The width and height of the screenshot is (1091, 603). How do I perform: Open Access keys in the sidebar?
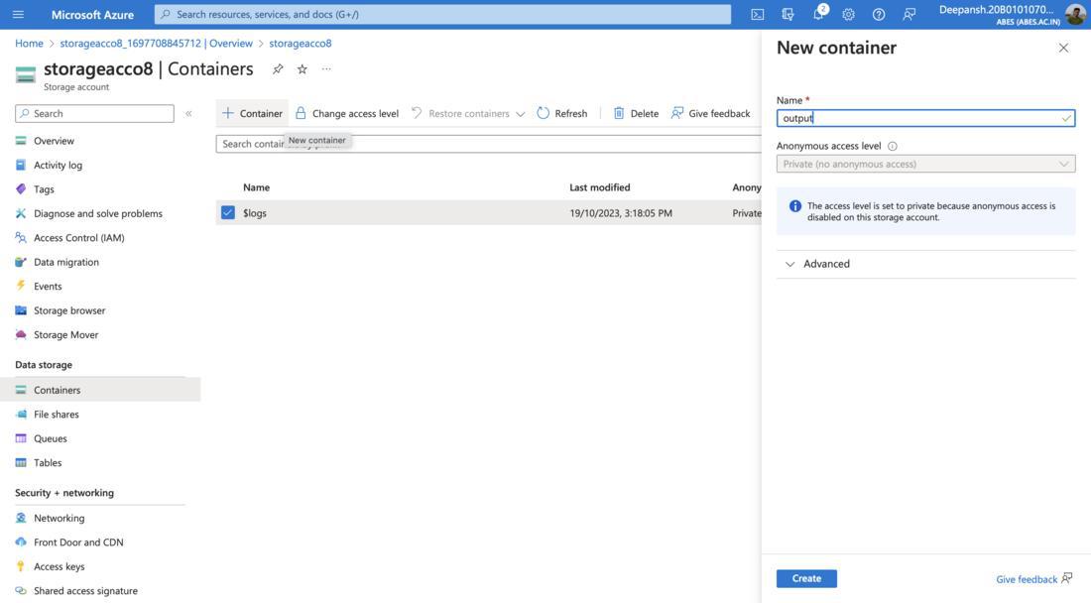(60, 567)
